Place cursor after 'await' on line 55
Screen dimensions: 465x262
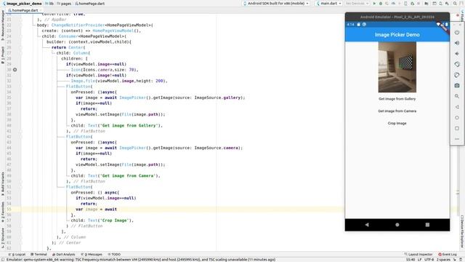pyautogui.click(x=117, y=210)
